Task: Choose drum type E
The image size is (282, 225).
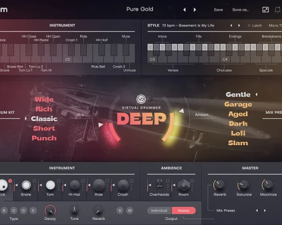Action: [x=33, y=210]
